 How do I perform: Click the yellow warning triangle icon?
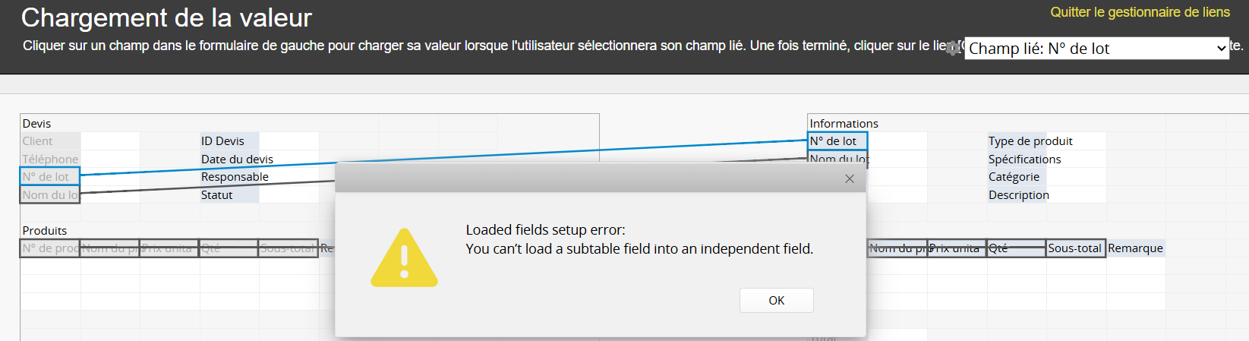(404, 258)
